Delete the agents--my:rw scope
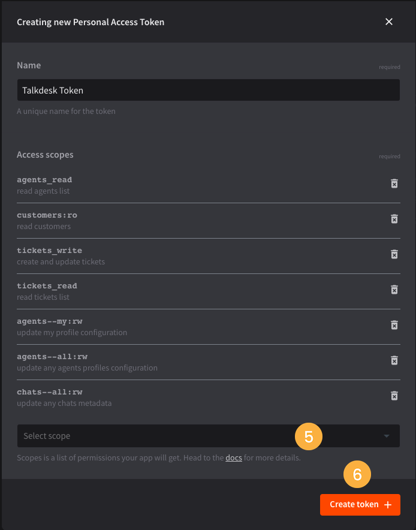The height and width of the screenshot is (530, 416). click(x=394, y=325)
